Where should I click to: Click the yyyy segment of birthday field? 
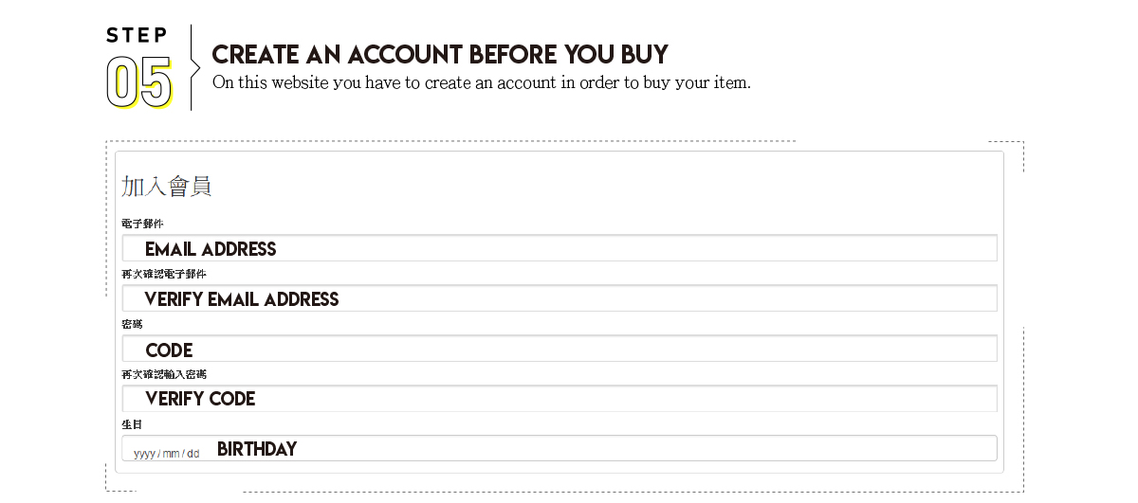(144, 454)
